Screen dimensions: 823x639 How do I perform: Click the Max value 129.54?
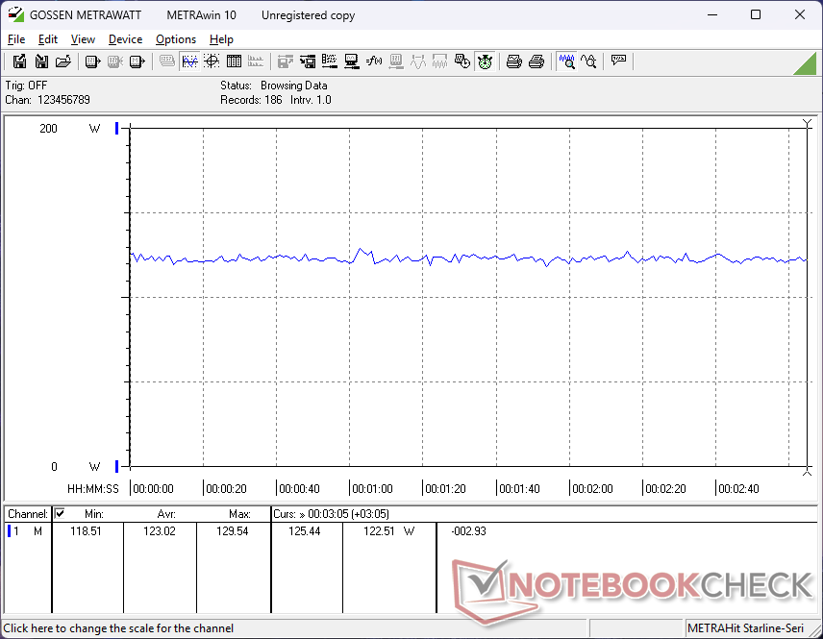tap(232, 531)
